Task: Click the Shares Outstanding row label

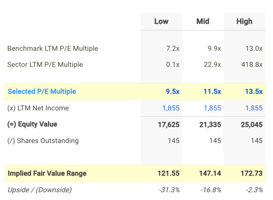Action: click(43, 141)
